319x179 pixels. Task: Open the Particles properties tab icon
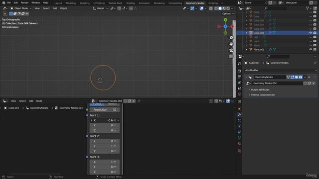[239, 120]
